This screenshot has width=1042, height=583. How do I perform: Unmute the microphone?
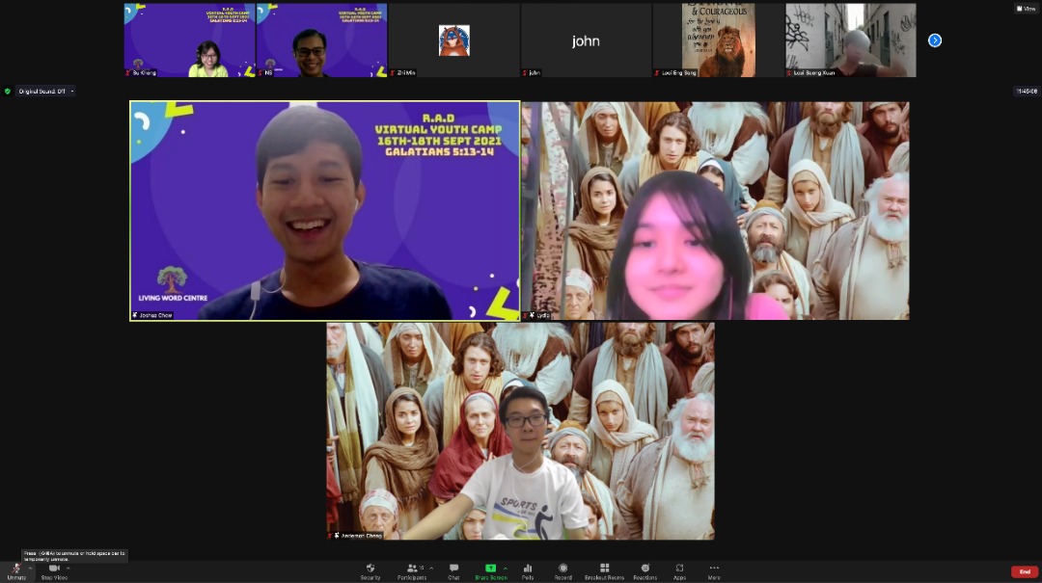(x=16, y=570)
